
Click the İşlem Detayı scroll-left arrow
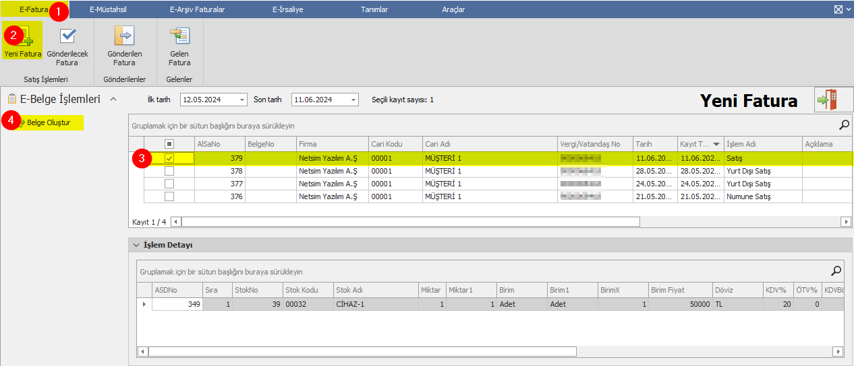(143, 351)
